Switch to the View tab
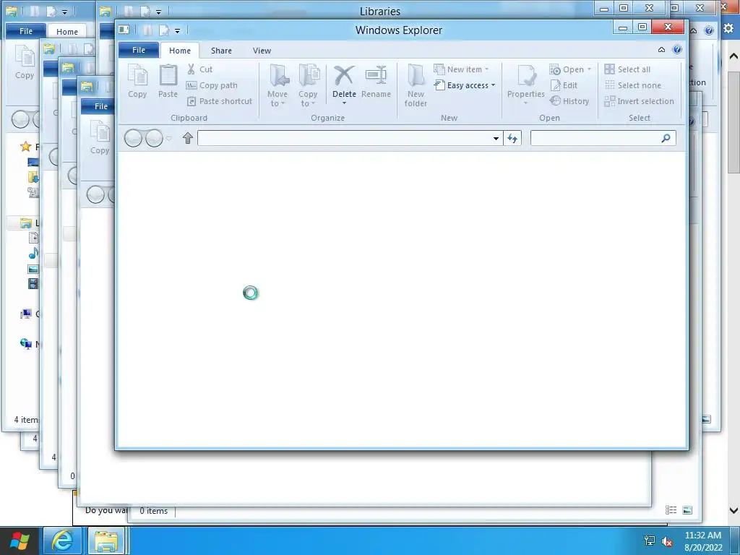 pos(262,51)
